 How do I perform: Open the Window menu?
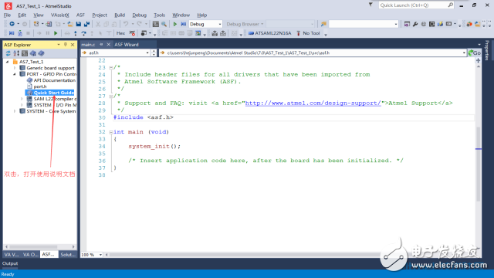pyautogui.click(x=181, y=15)
